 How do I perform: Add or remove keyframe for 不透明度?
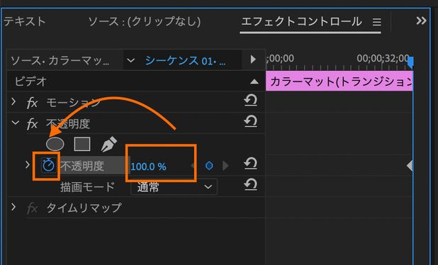click(209, 166)
